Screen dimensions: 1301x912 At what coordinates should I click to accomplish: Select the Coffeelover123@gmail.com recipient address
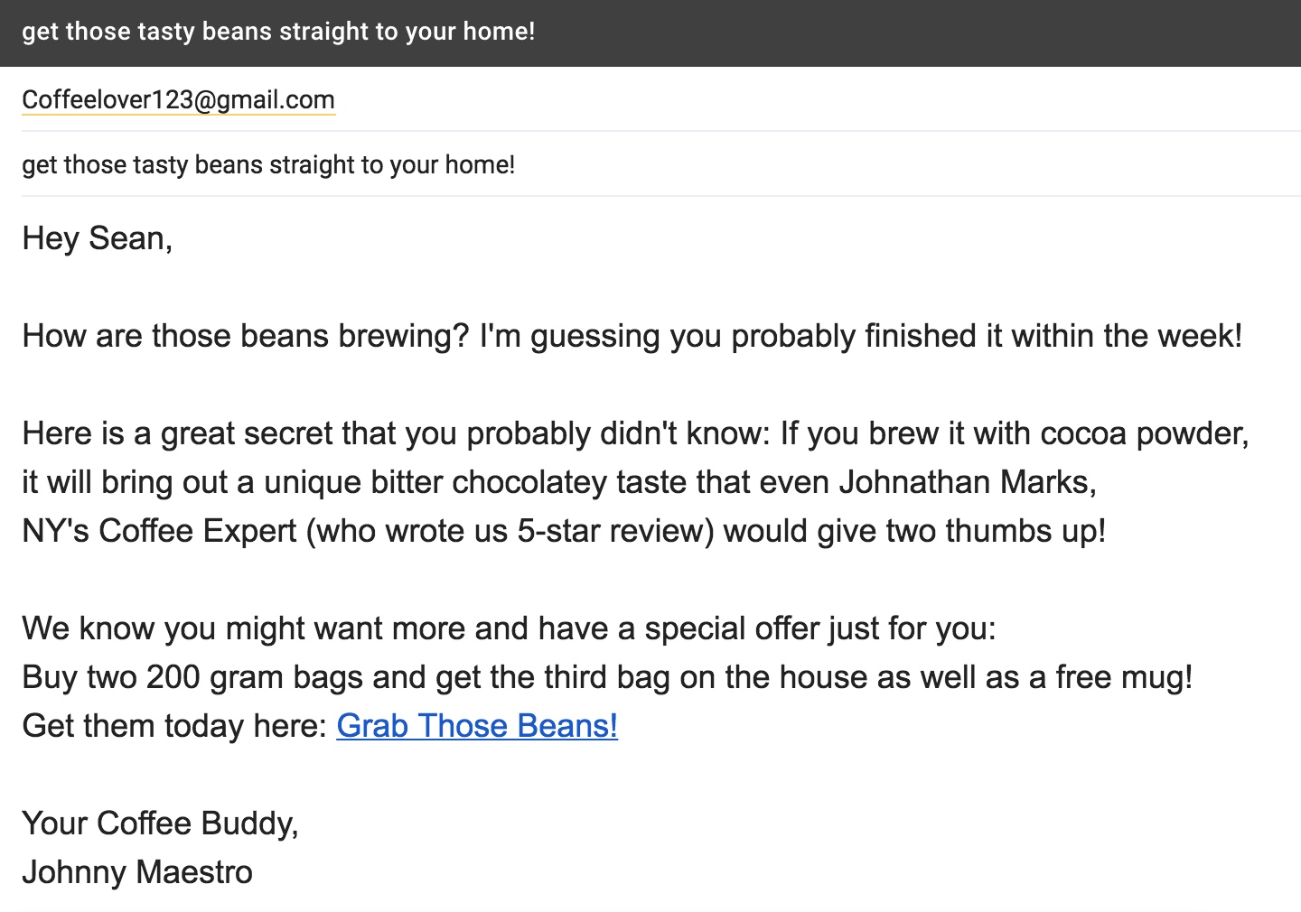(178, 99)
